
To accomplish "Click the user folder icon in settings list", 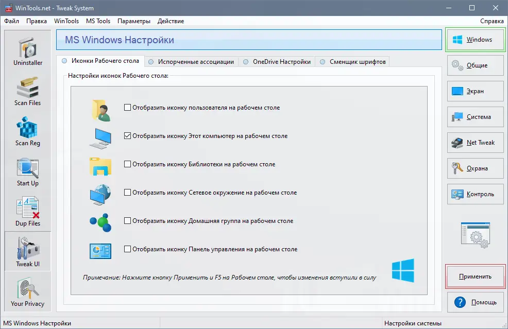I will 101,110.
